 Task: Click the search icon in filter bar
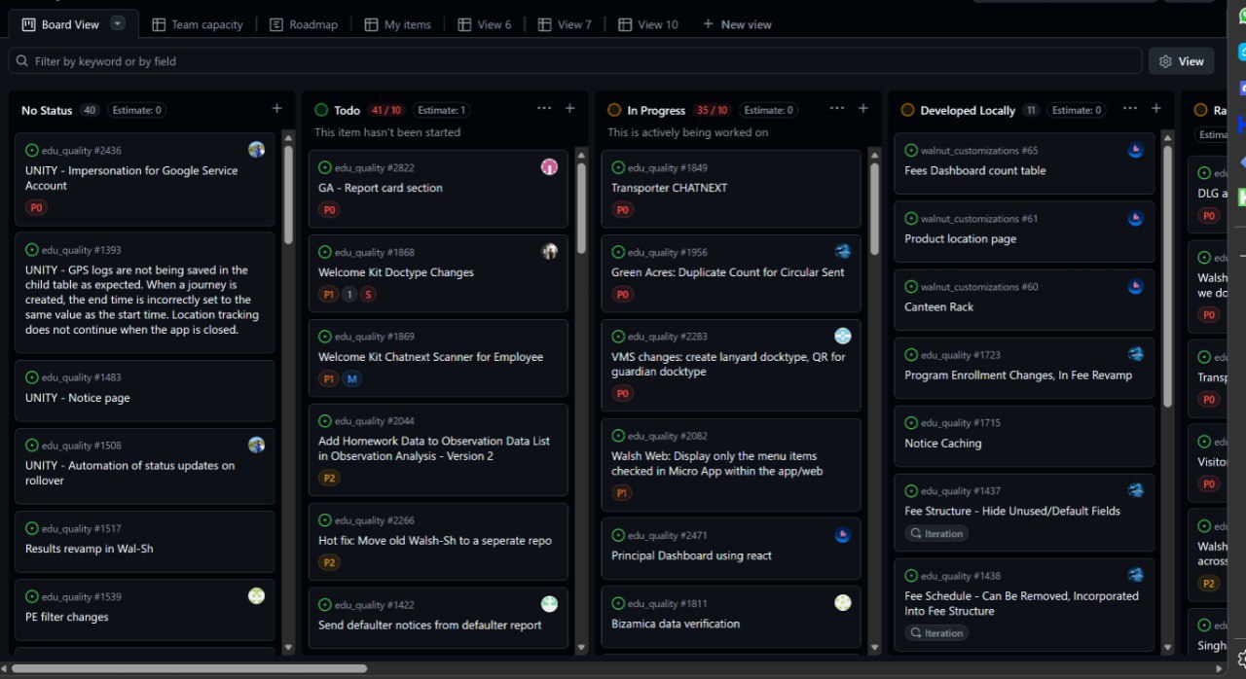(21, 61)
